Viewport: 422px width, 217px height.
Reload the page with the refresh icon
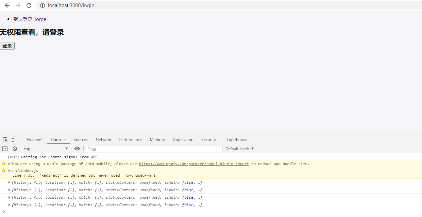pos(29,5)
